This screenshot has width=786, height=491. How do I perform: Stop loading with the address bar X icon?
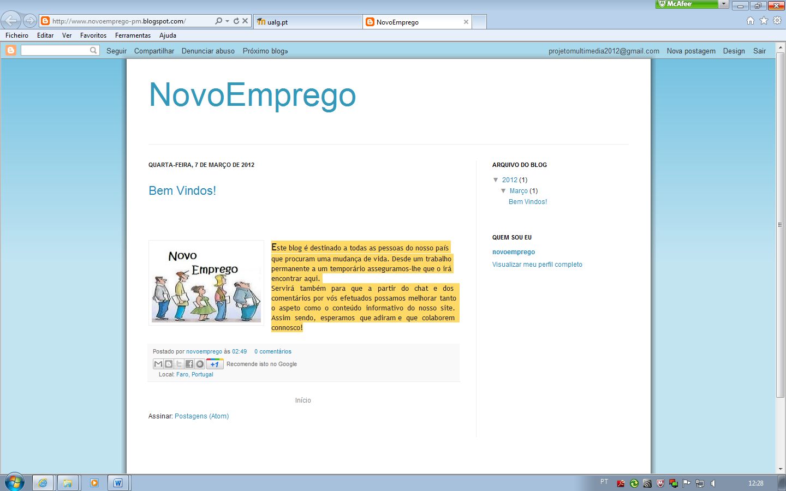tap(245, 21)
